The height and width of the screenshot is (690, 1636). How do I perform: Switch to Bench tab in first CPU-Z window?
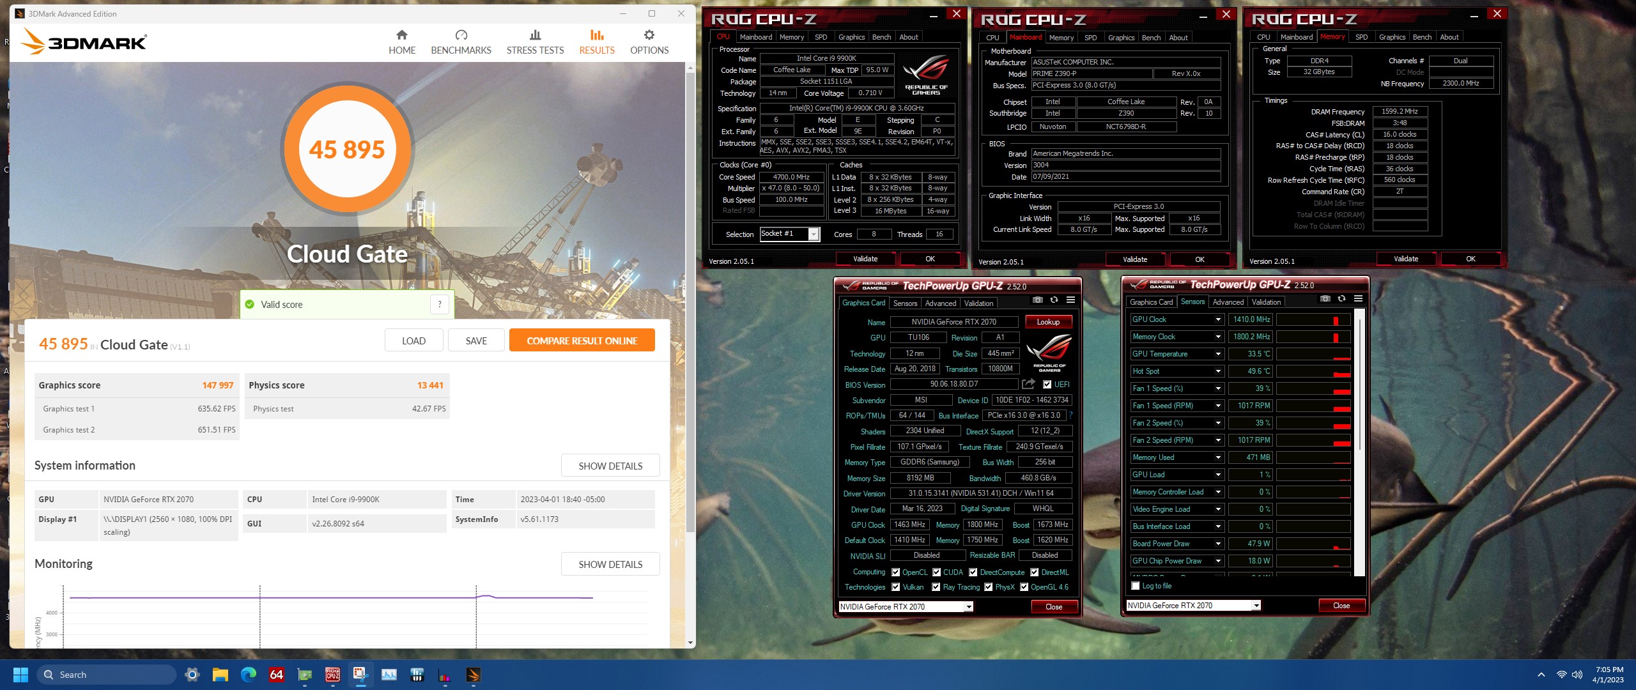881,37
